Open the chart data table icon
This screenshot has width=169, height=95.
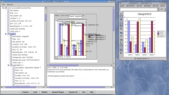[121, 40]
